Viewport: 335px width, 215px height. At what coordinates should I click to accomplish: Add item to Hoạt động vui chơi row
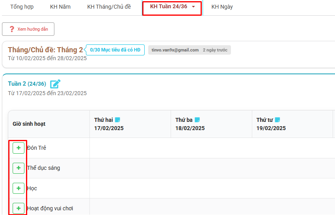[19, 208]
